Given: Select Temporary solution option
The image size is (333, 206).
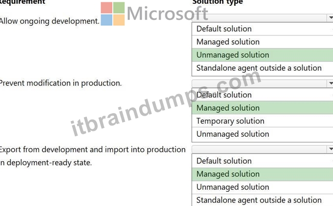Looking at the screenshot, I should 263,121.
